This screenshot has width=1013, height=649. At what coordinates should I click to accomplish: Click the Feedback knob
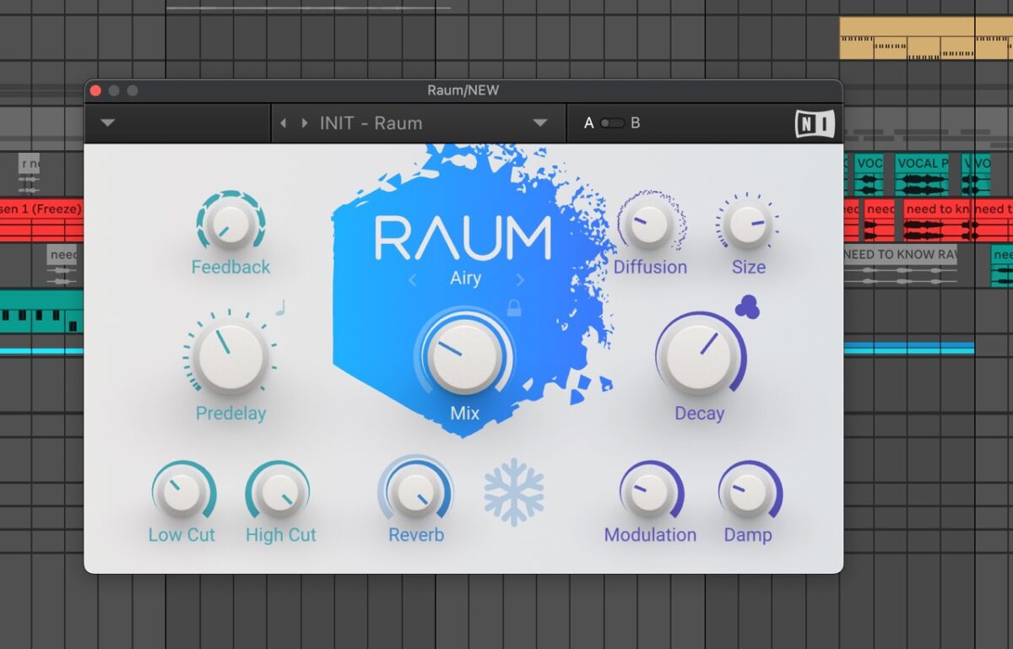click(x=230, y=224)
